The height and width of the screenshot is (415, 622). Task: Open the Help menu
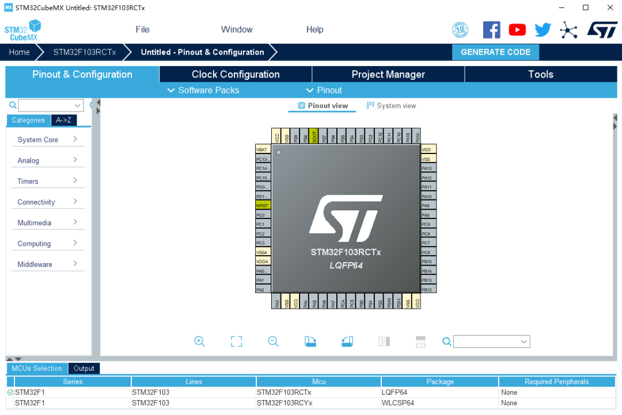point(314,30)
